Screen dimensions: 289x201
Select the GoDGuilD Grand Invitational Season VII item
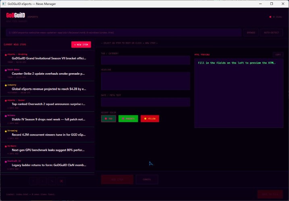(48, 58)
